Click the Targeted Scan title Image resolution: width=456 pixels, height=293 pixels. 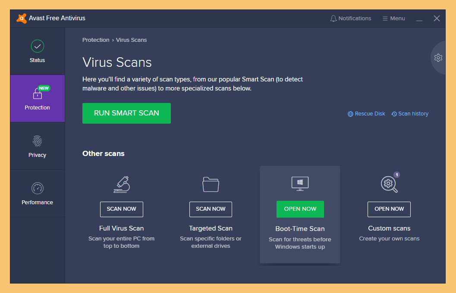pyautogui.click(x=211, y=228)
